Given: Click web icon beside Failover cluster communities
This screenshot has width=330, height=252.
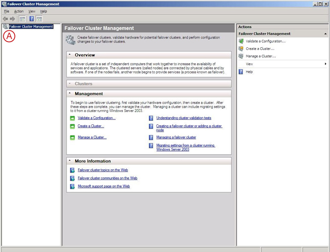Looking at the screenshot, I should (72, 179).
